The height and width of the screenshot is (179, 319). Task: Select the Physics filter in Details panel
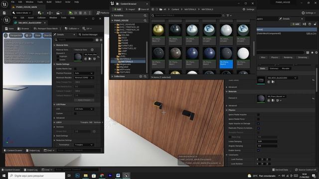tap(275, 58)
